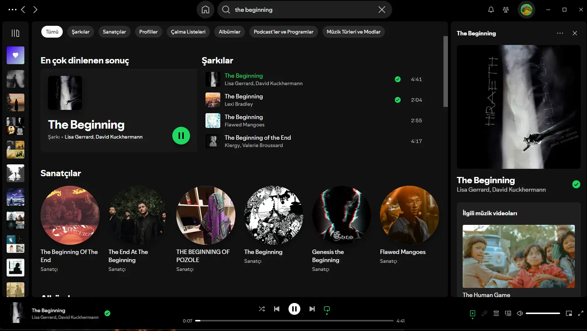Switch to Çalma Listeleri filter
This screenshot has height=331, width=587.
click(x=188, y=32)
